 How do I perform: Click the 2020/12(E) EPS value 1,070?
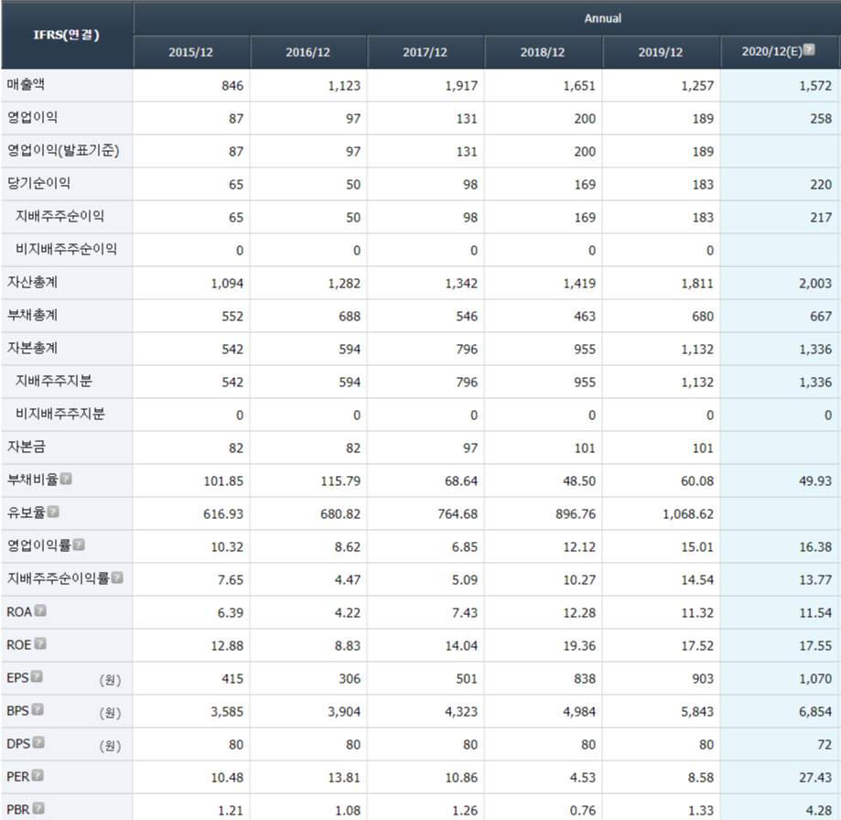pos(815,679)
